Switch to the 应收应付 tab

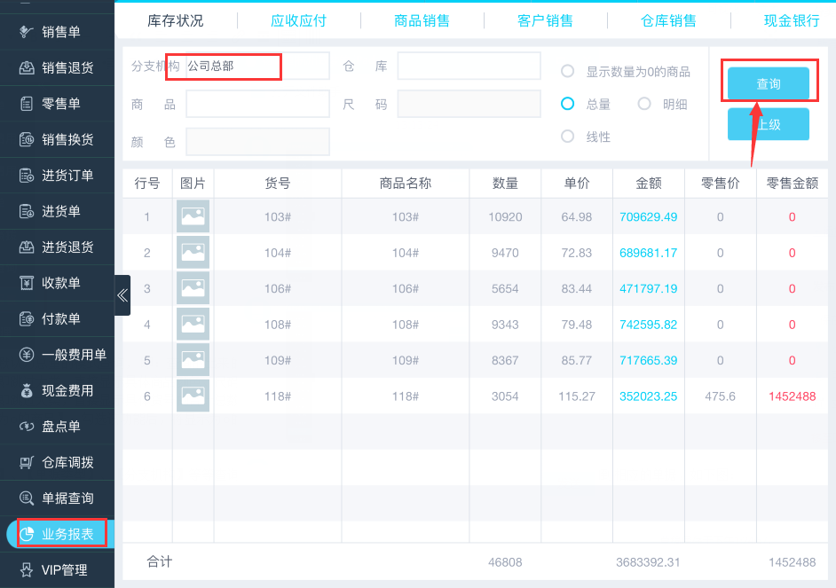(298, 20)
